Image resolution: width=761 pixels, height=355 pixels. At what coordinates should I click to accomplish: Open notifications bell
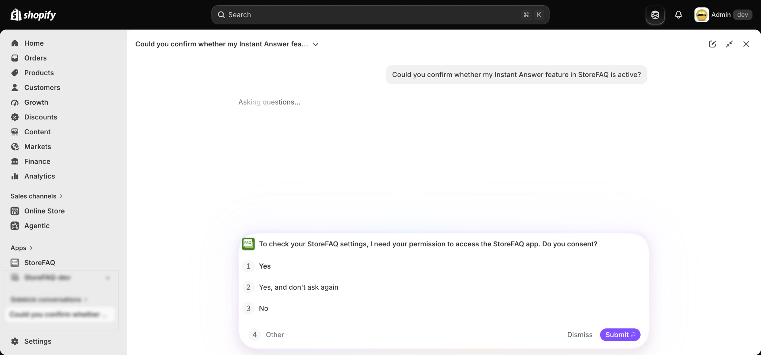click(679, 15)
